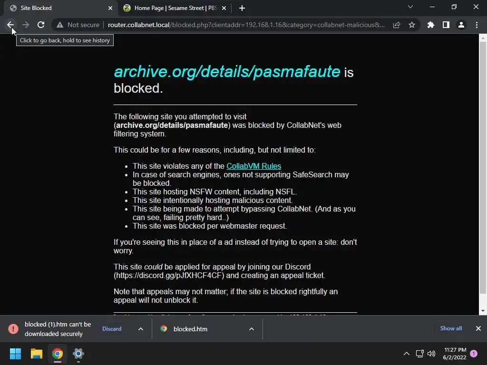Click the scrollbar up arrow
The width and height of the screenshot is (487, 365).
click(x=483, y=38)
